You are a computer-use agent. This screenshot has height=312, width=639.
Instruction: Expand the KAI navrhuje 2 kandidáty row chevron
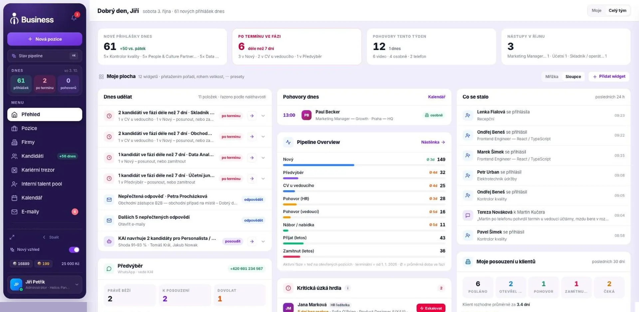point(263,241)
